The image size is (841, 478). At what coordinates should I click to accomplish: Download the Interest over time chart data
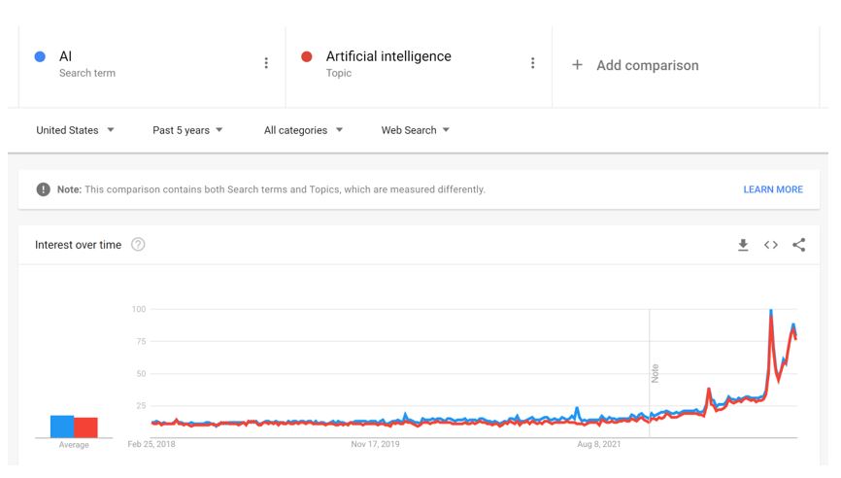pos(743,245)
